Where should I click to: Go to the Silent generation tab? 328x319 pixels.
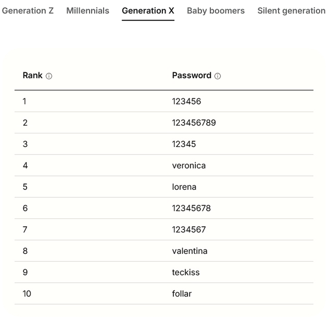click(291, 11)
